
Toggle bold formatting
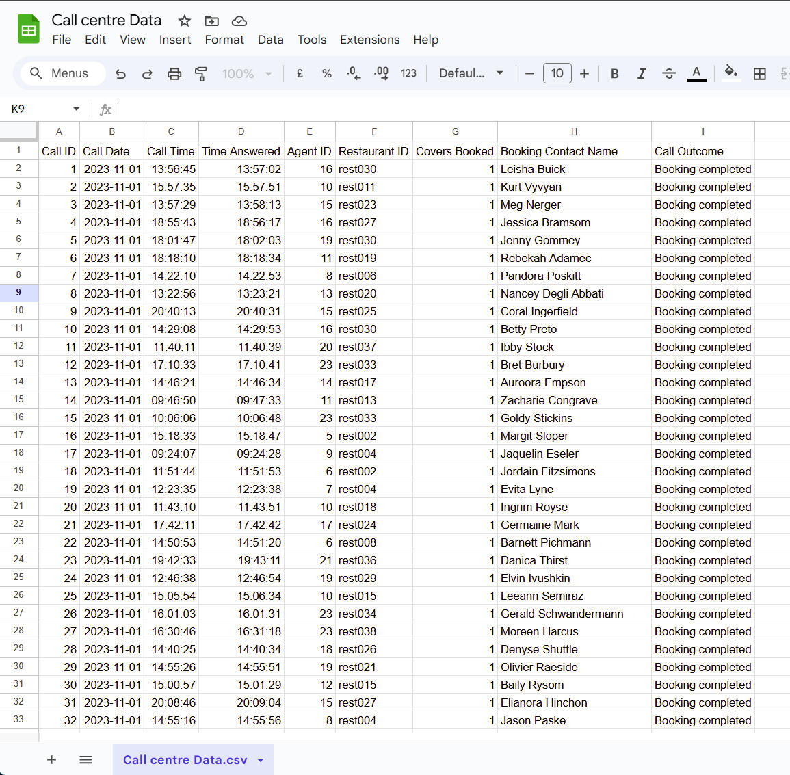pyautogui.click(x=614, y=74)
